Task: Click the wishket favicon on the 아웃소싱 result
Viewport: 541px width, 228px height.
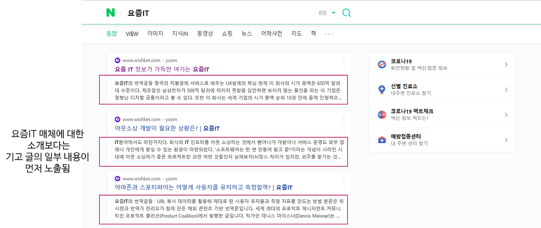Action: 117,119
